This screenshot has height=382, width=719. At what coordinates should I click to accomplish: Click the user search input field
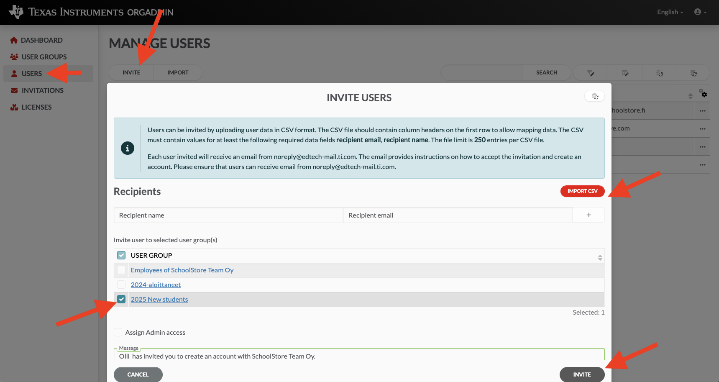coord(482,72)
